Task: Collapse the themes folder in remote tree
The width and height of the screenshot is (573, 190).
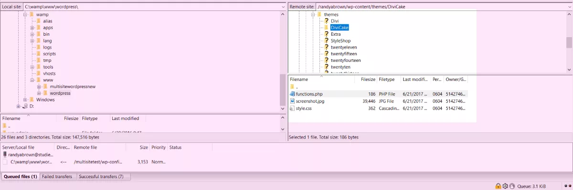Action: click(313, 15)
